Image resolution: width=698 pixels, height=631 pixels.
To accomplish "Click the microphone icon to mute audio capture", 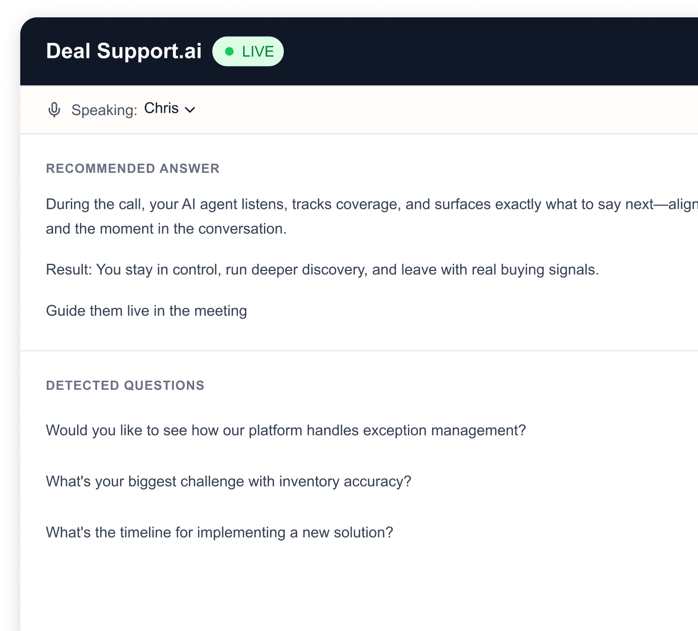I will 54,109.
